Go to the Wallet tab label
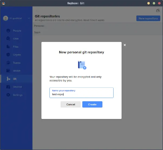163x150 pixels. coord(17,71)
